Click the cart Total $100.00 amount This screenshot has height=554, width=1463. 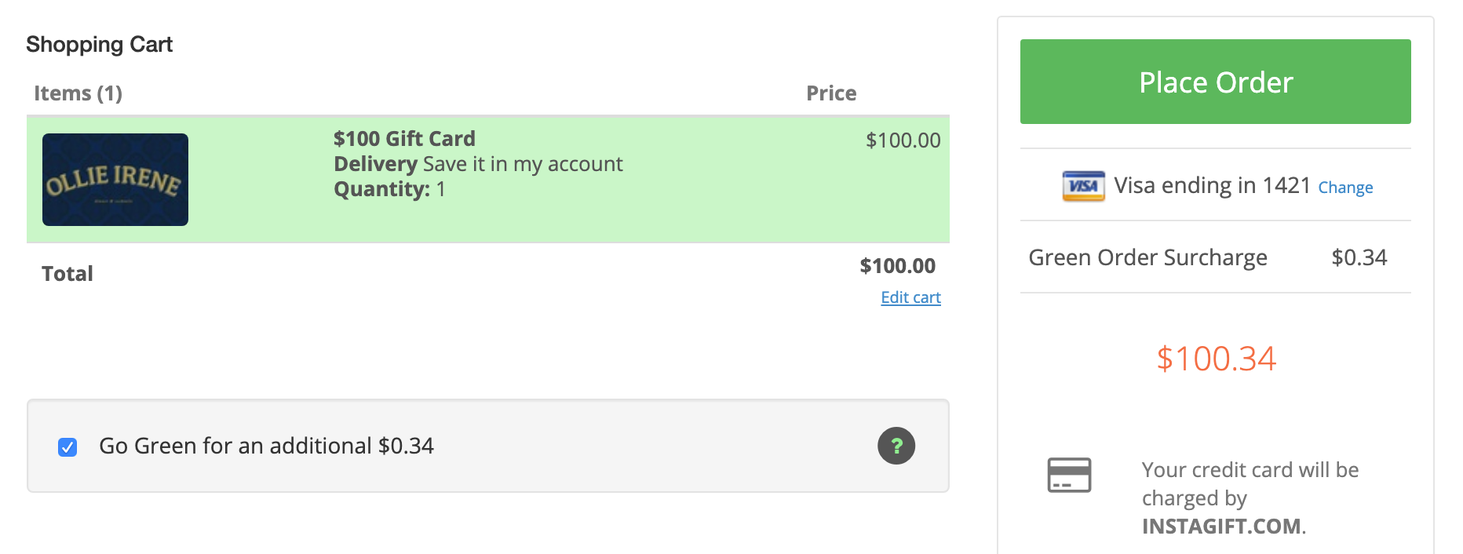coord(897,266)
